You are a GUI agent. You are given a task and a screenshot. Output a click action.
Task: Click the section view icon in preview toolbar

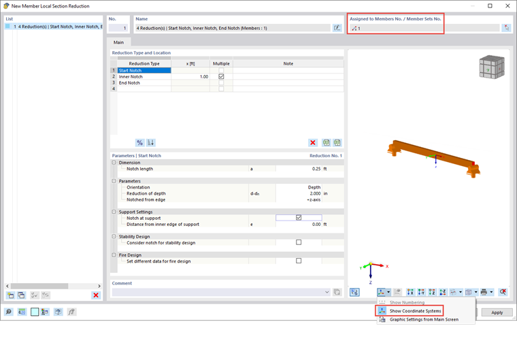pos(454,292)
